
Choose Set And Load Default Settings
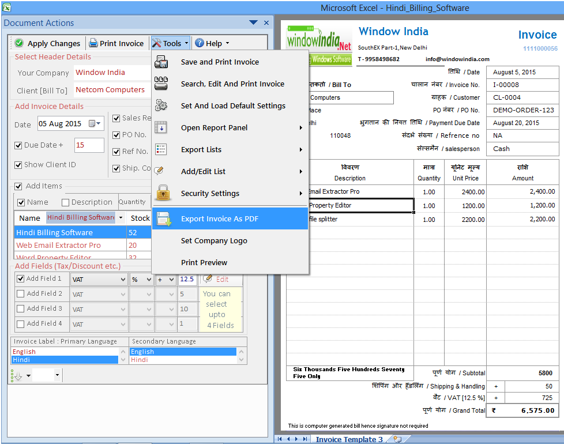coord(230,105)
